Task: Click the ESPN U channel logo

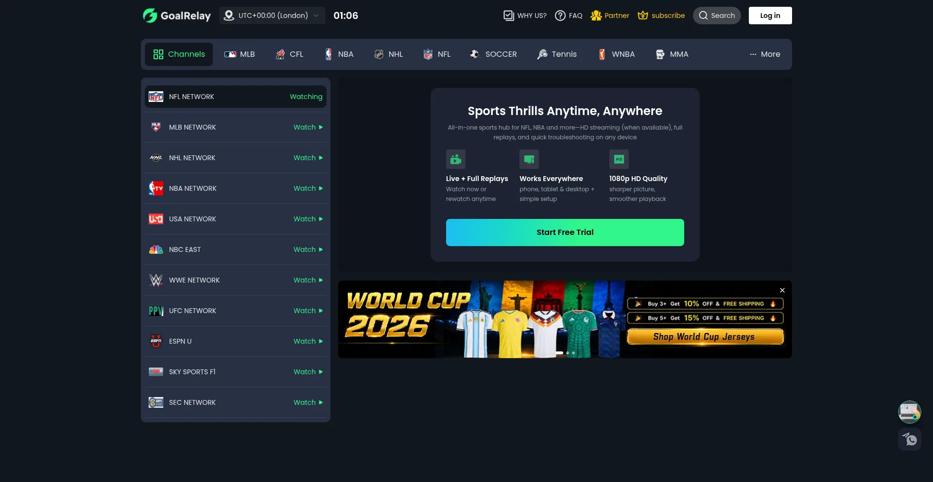Action: (156, 341)
